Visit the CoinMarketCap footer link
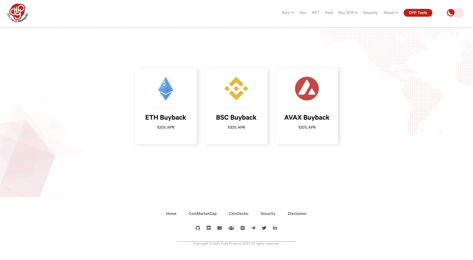473x260 pixels. coord(202,214)
